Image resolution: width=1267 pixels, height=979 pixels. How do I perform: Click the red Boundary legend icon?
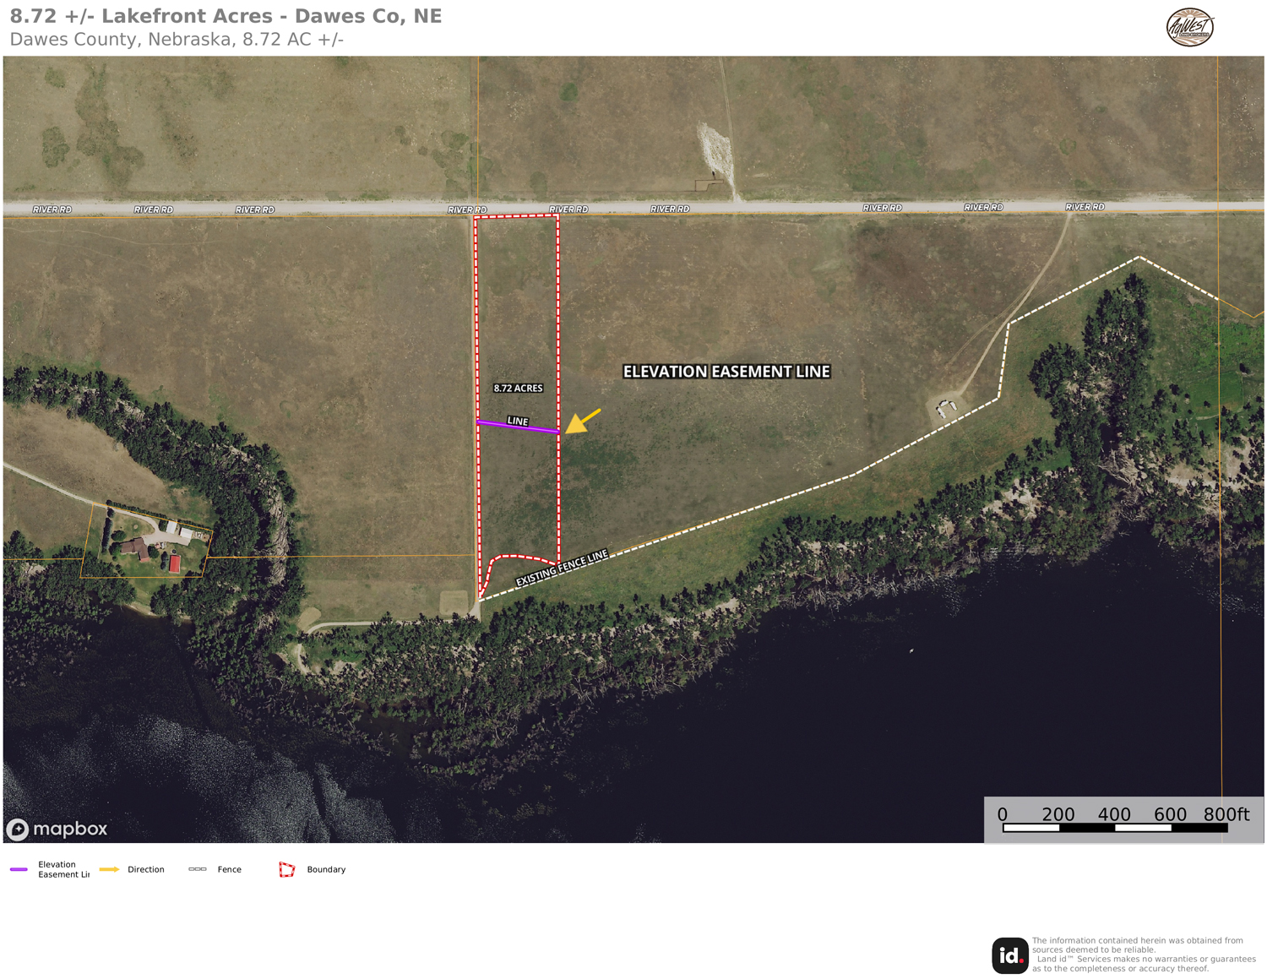click(x=287, y=869)
